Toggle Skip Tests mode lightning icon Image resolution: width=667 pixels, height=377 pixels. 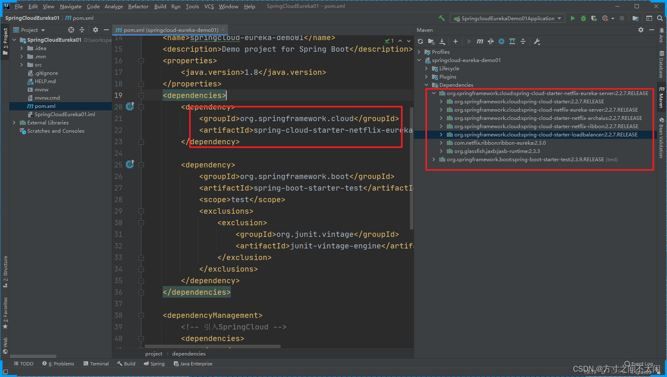[x=501, y=41]
